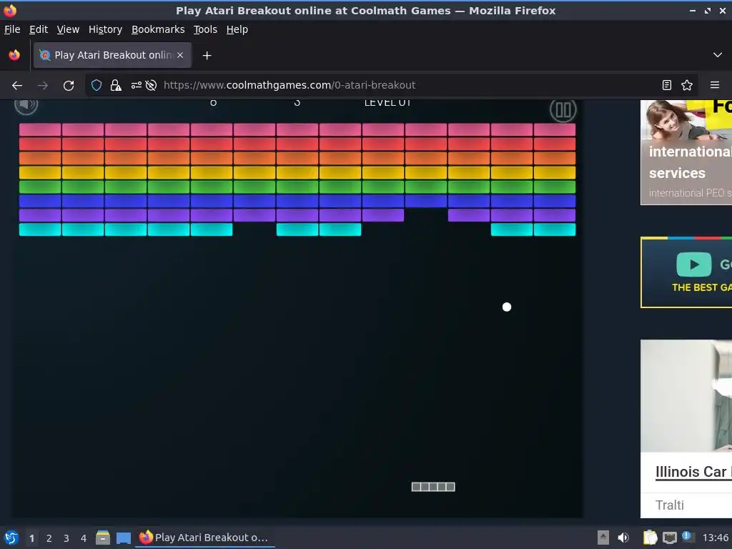Open the File menu

(12, 29)
